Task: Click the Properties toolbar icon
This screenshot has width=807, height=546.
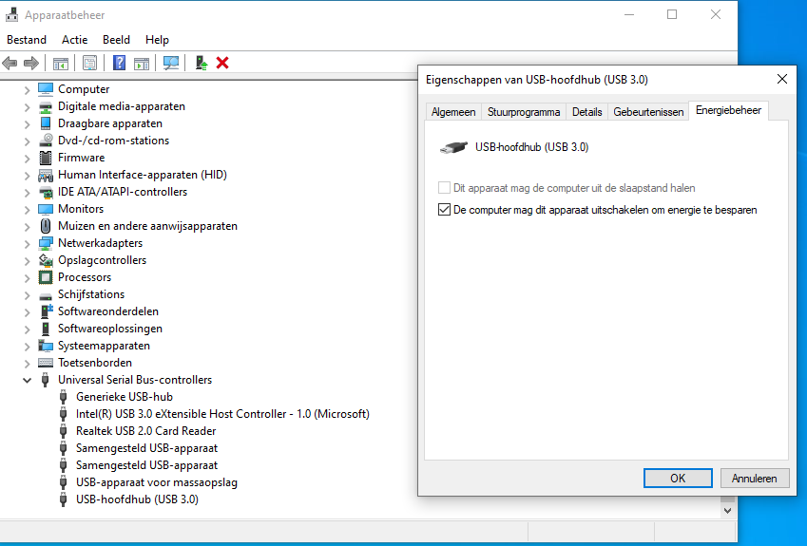Action: coord(89,63)
